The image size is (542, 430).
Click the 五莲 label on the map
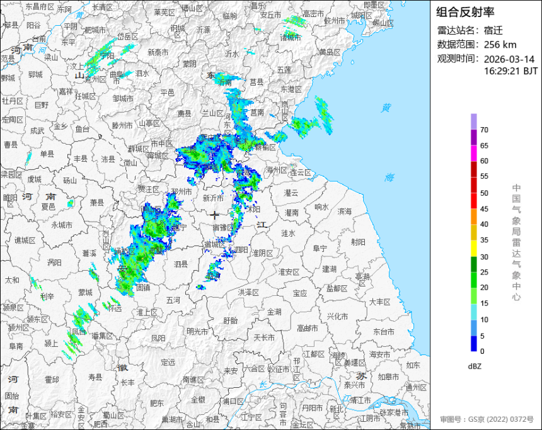[284, 70]
